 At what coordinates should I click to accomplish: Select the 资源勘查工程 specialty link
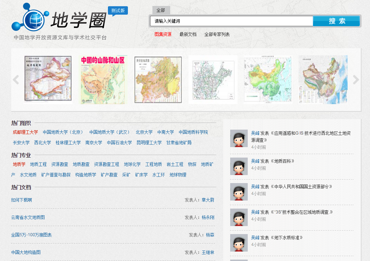click(107, 164)
